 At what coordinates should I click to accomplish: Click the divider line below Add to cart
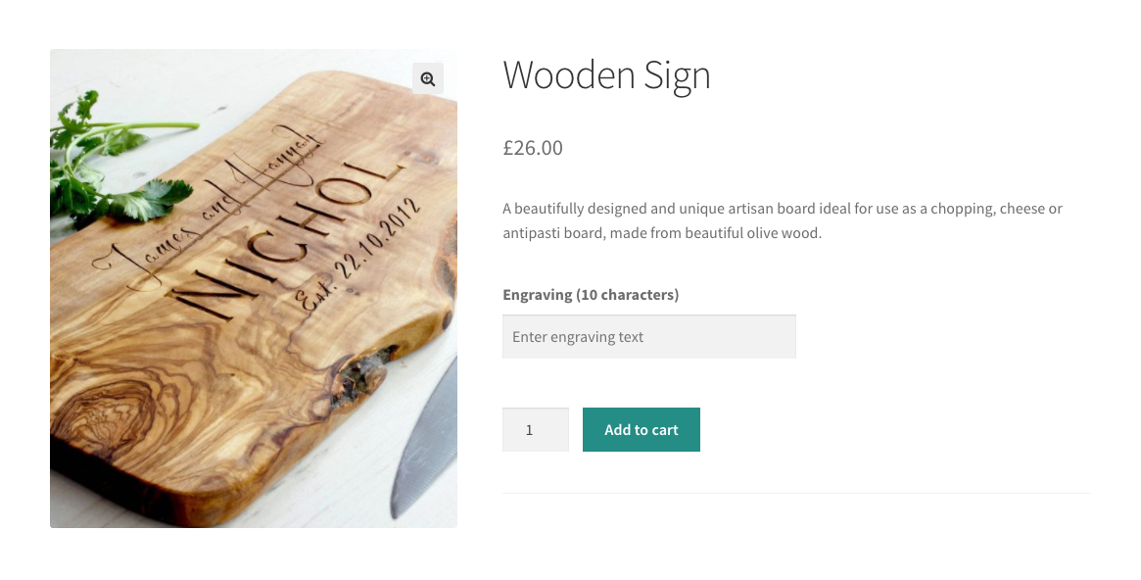point(796,493)
